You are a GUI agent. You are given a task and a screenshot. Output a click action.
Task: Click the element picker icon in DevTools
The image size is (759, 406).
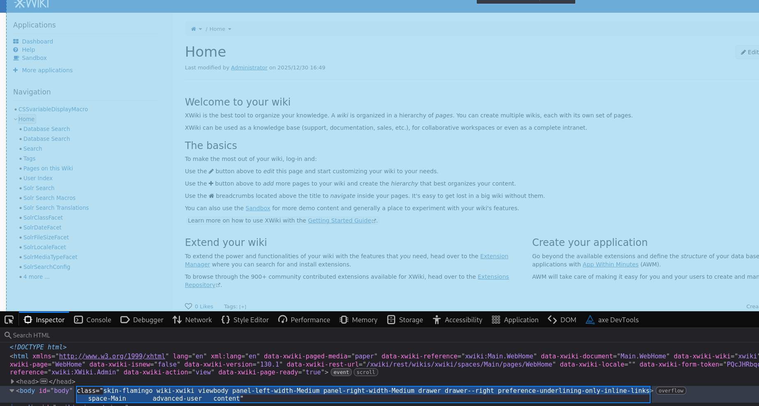click(x=9, y=320)
